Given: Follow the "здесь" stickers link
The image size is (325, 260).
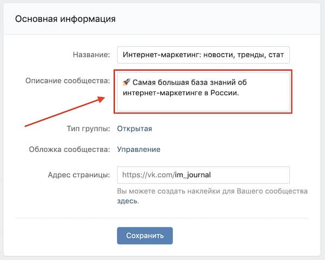Looking at the screenshot, I should [127, 201].
